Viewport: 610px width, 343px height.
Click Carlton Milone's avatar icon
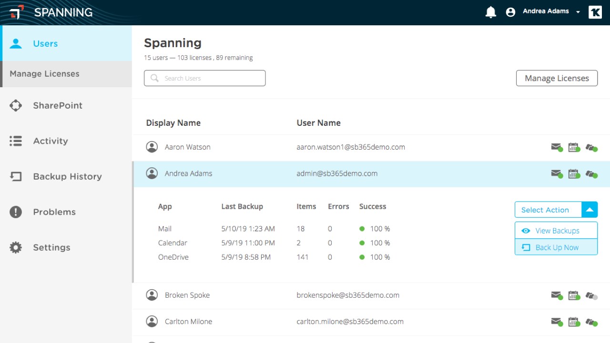152,321
